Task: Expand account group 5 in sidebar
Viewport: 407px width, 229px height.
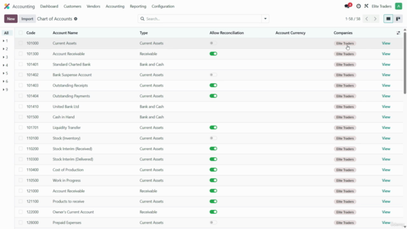Action: 5,73
